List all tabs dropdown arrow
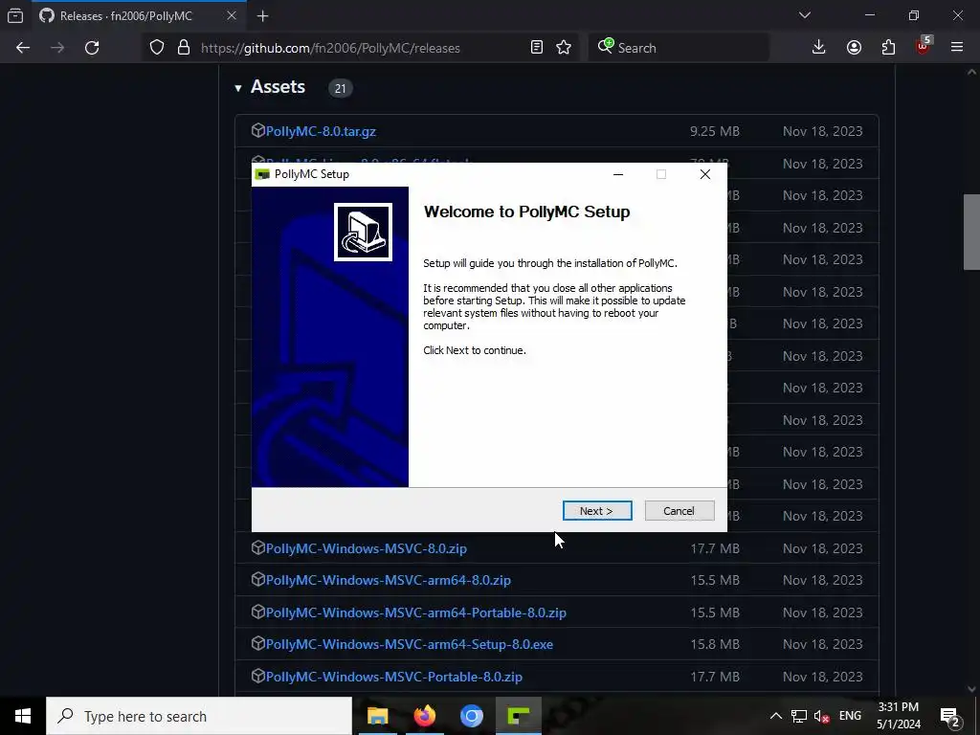This screenshot has width=980, height=735. point(805,15)
